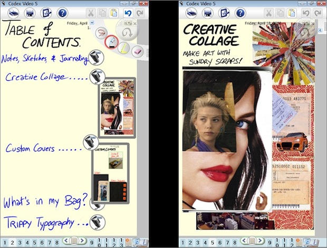Expand the date dropdown next to Friday, April
Screen dimensions: 327x248
[x=92, y=23]
